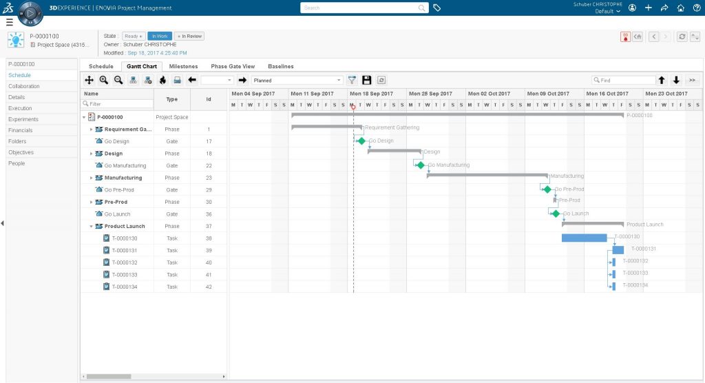Promote state to In Review

pos(189,36)
